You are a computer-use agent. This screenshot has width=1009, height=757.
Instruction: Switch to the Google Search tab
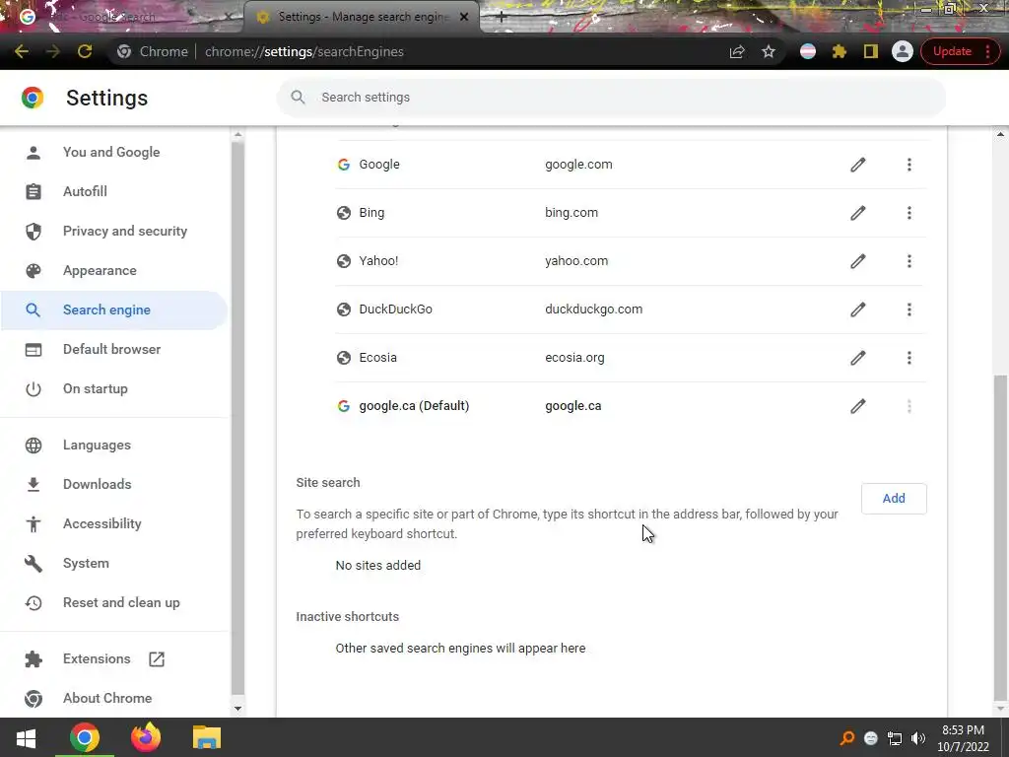[x=122, y=18]
